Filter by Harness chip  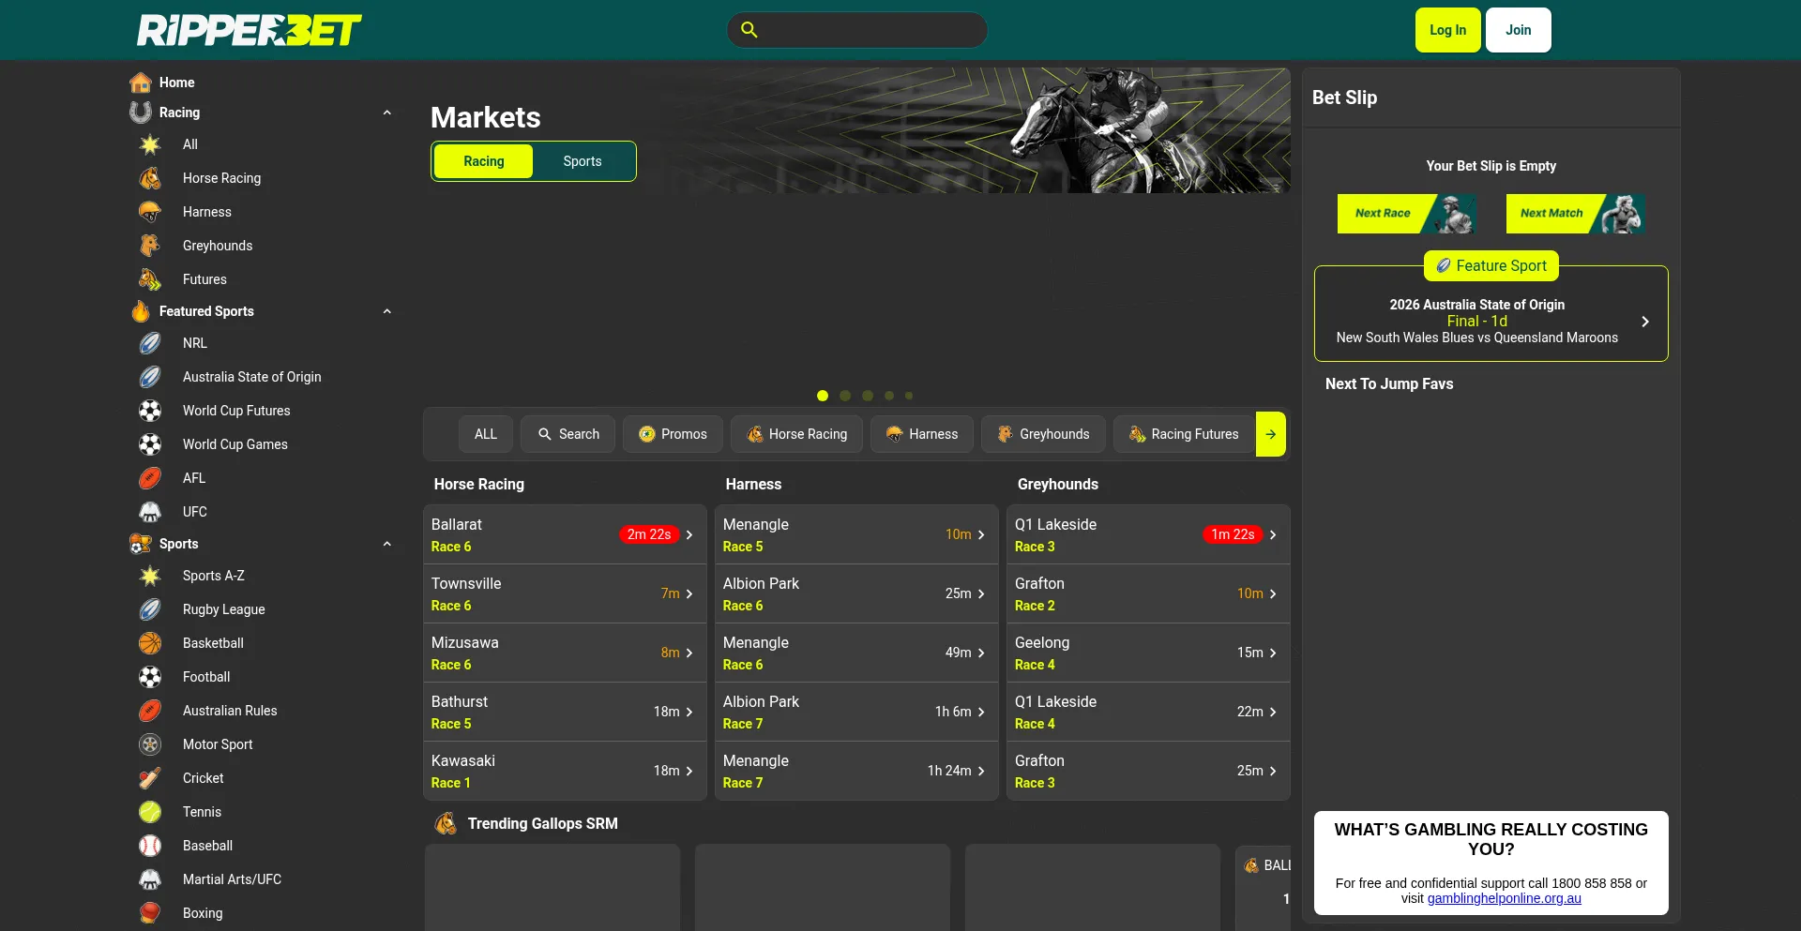[922, 434]
